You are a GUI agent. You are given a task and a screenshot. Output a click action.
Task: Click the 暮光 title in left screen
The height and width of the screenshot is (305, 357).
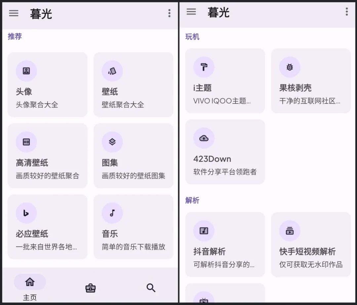(x=41, y=14)
